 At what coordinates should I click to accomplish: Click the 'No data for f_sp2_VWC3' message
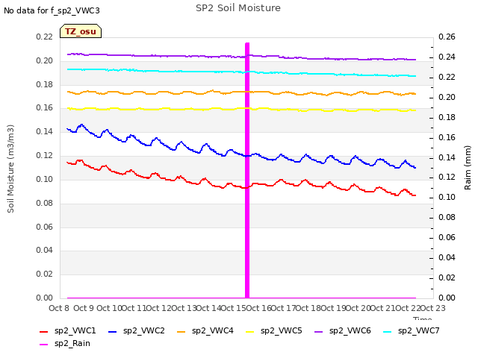tap(52, 10)
